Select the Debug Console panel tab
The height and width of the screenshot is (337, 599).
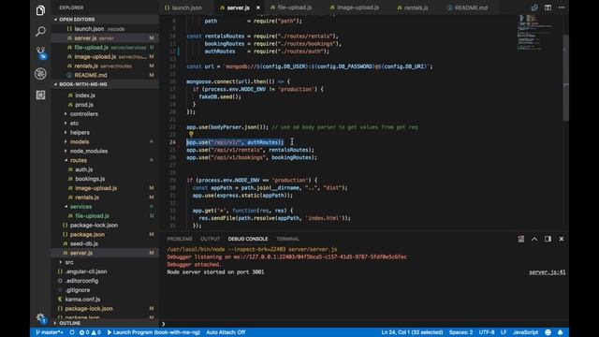point(248,239)
